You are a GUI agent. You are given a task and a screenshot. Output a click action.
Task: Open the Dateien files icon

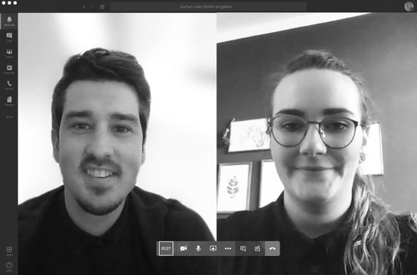click(9, 101)
